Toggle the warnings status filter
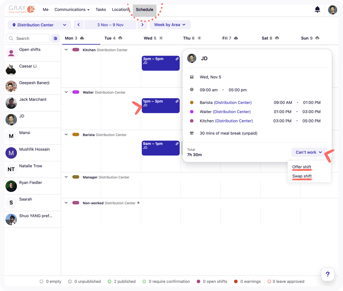The image size is (343, 291). (236, 282)
